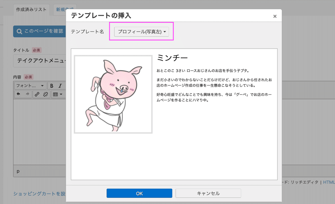Click the pig character preview image
335x204 pixels.
point(113,94)
